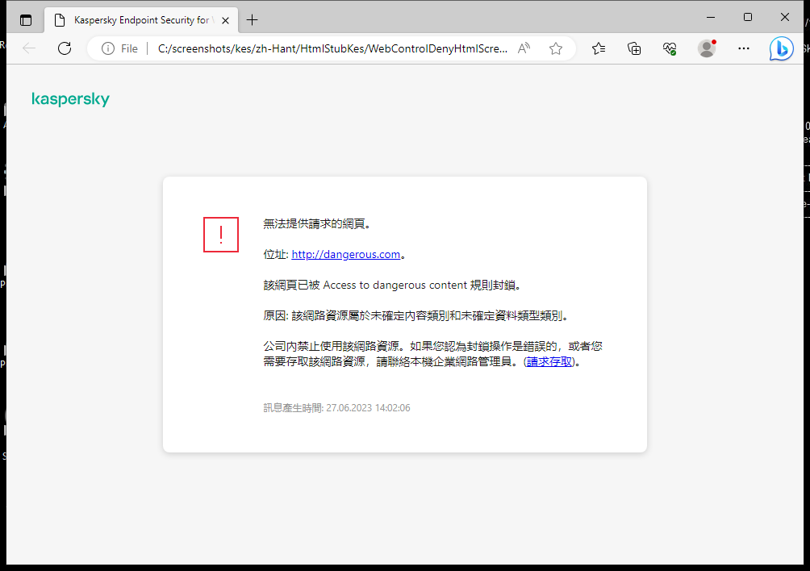Start Read aloud for this page

pos(523,48)
